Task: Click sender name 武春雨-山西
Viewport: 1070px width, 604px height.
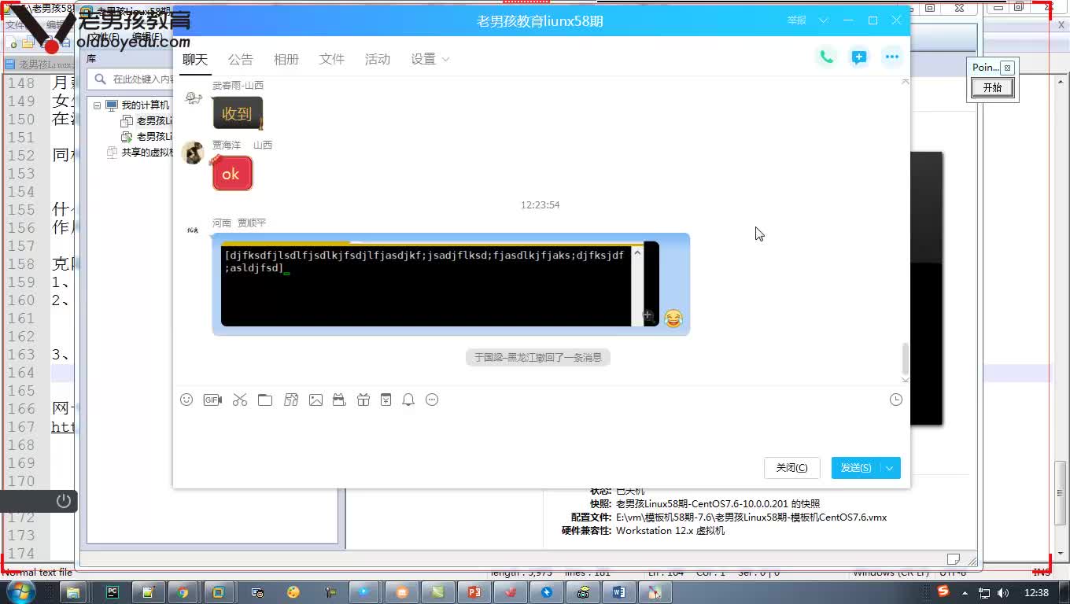Action: point(238,85)
